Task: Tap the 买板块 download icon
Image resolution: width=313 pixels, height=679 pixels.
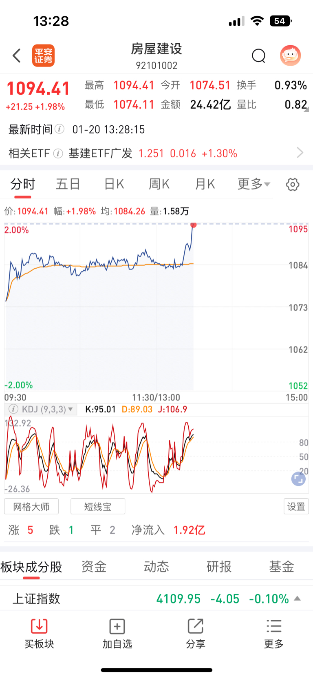Action: [x=39, y=626]
